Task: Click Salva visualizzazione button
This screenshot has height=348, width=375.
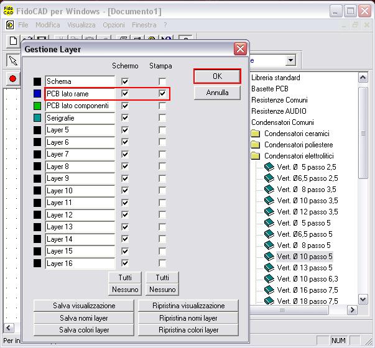Action: pyautogui.click(x=84, y=306)
